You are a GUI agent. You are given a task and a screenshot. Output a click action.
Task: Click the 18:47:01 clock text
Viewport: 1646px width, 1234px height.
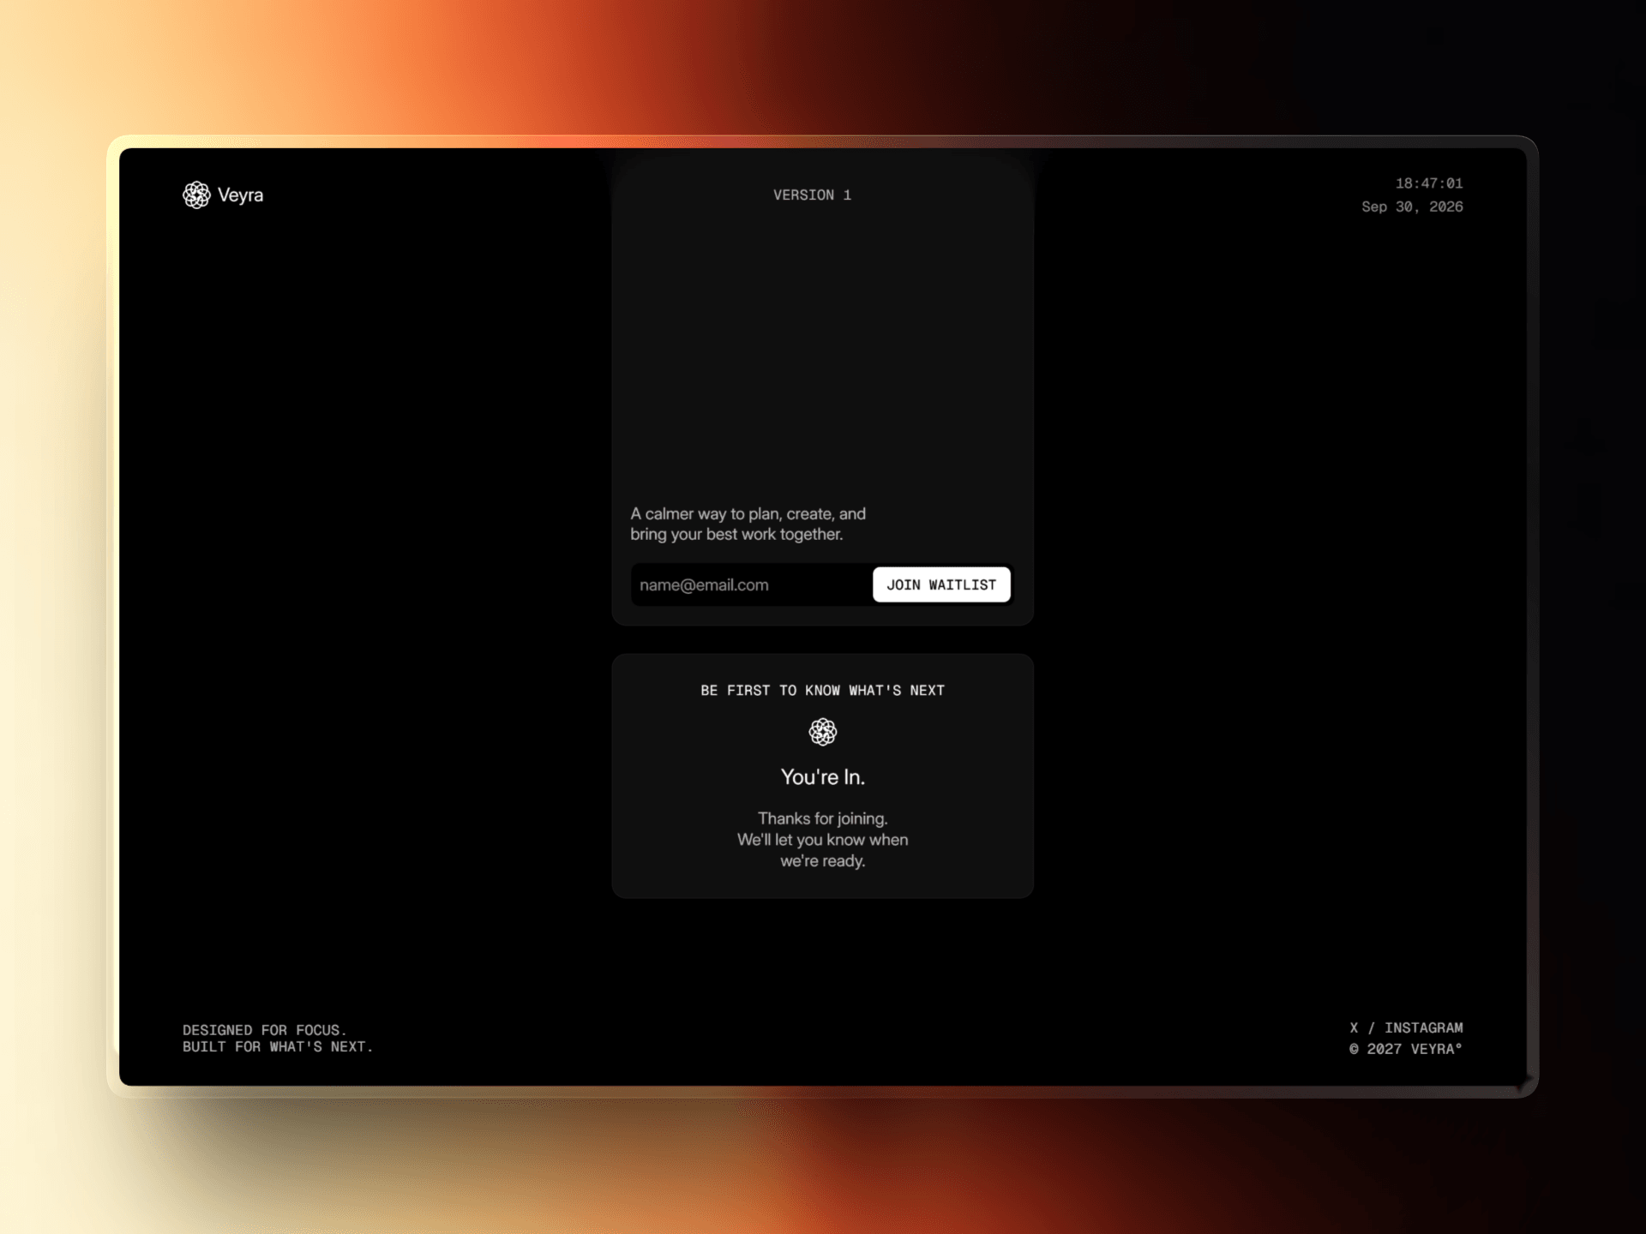coord(1429,183)
